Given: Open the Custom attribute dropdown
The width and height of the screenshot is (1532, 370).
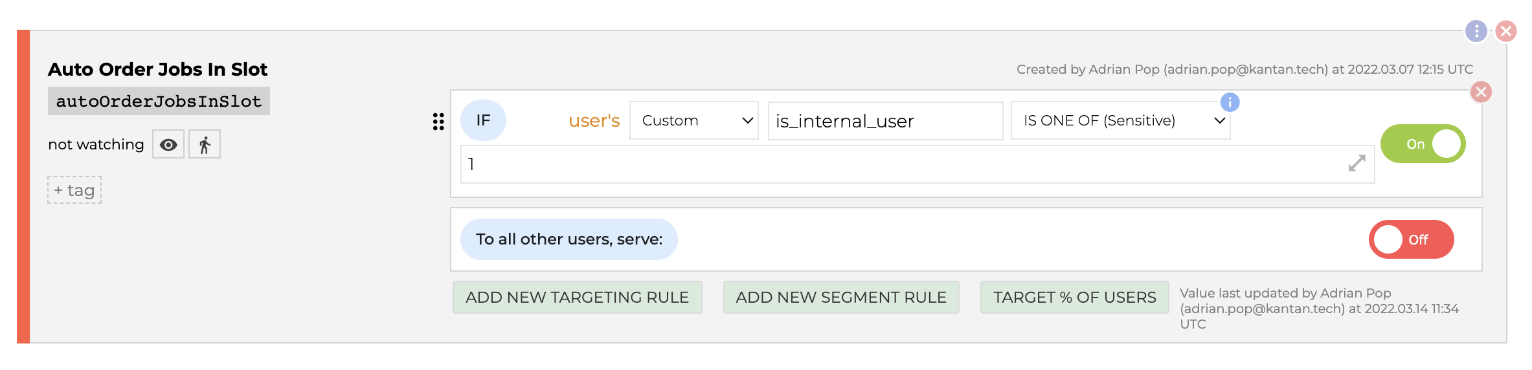Looking at the screenshot, I should tap(693, 120).
